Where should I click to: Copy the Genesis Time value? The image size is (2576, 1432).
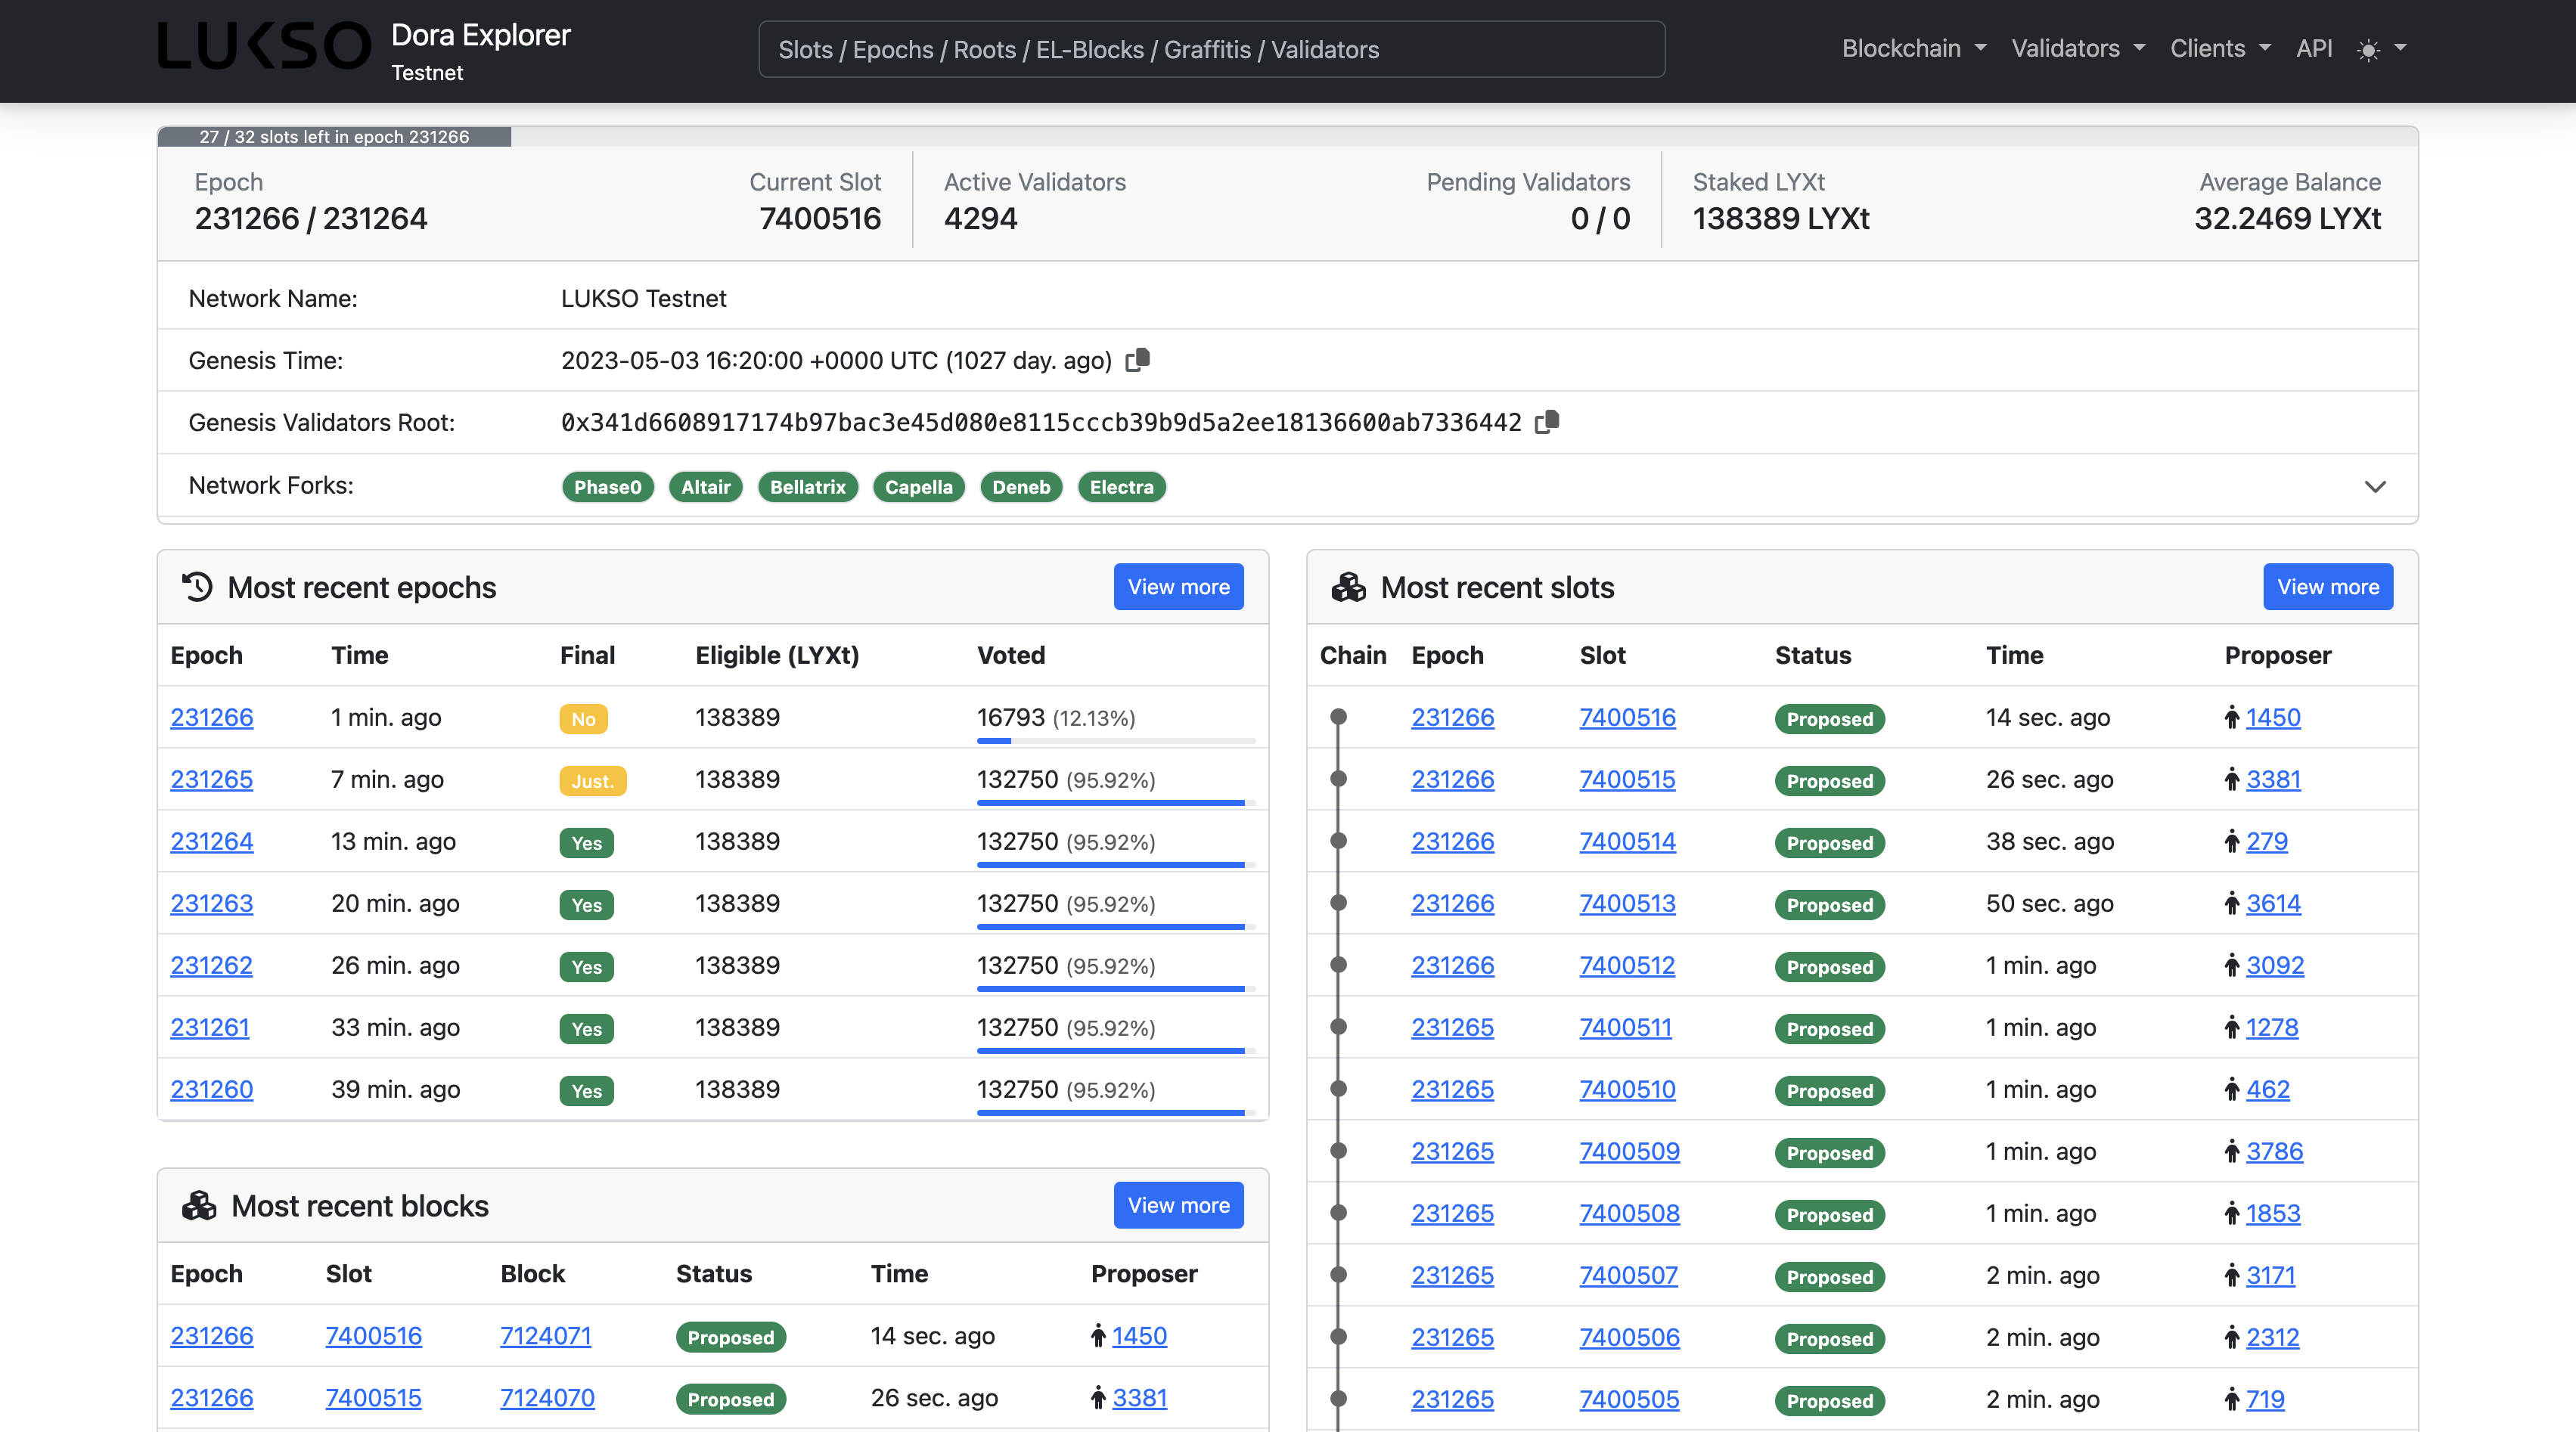1137,360
